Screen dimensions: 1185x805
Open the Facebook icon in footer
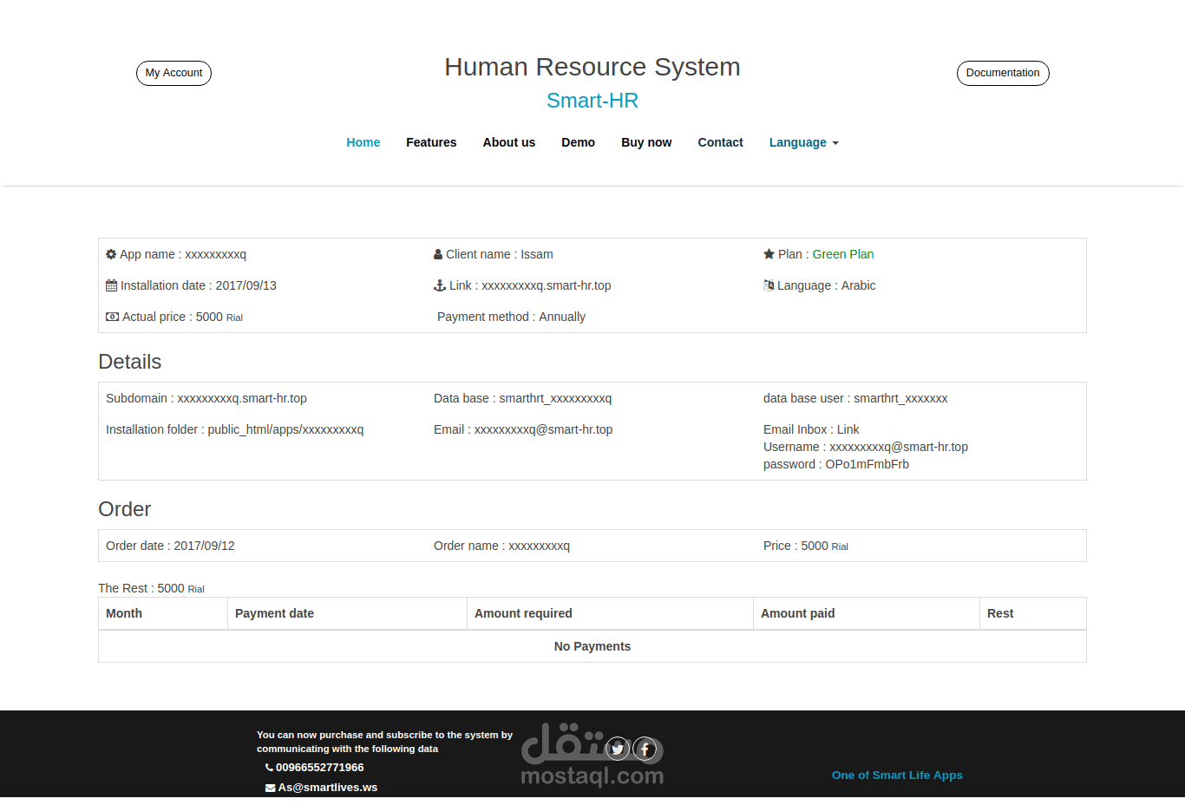point(645,749)
